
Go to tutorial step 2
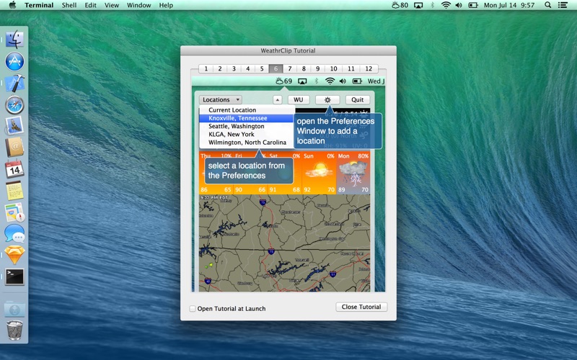pos(220,68)
